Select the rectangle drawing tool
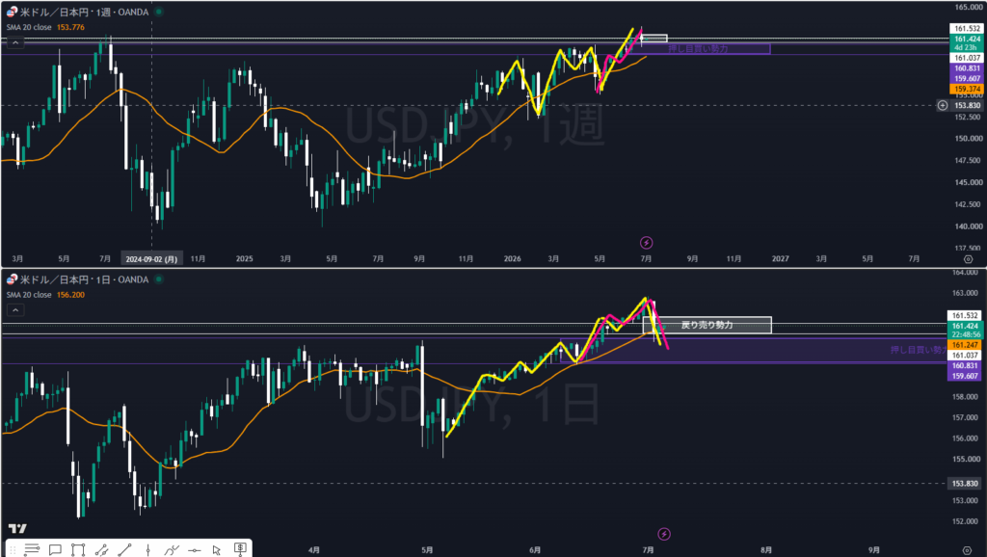Screen dimensions: 987x557 tap(78, 550)
